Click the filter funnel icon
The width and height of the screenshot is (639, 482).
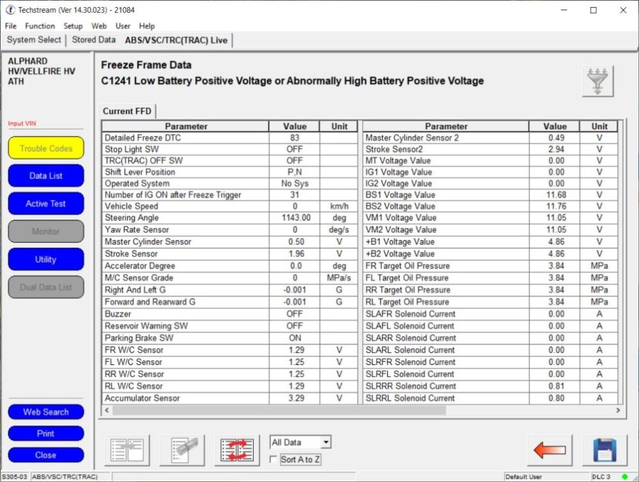pos(597,81)
